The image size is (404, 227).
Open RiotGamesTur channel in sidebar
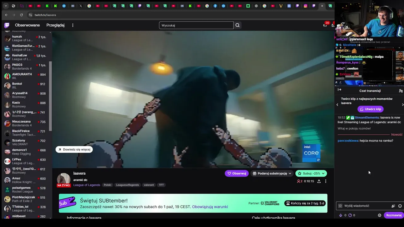(25, 48)
